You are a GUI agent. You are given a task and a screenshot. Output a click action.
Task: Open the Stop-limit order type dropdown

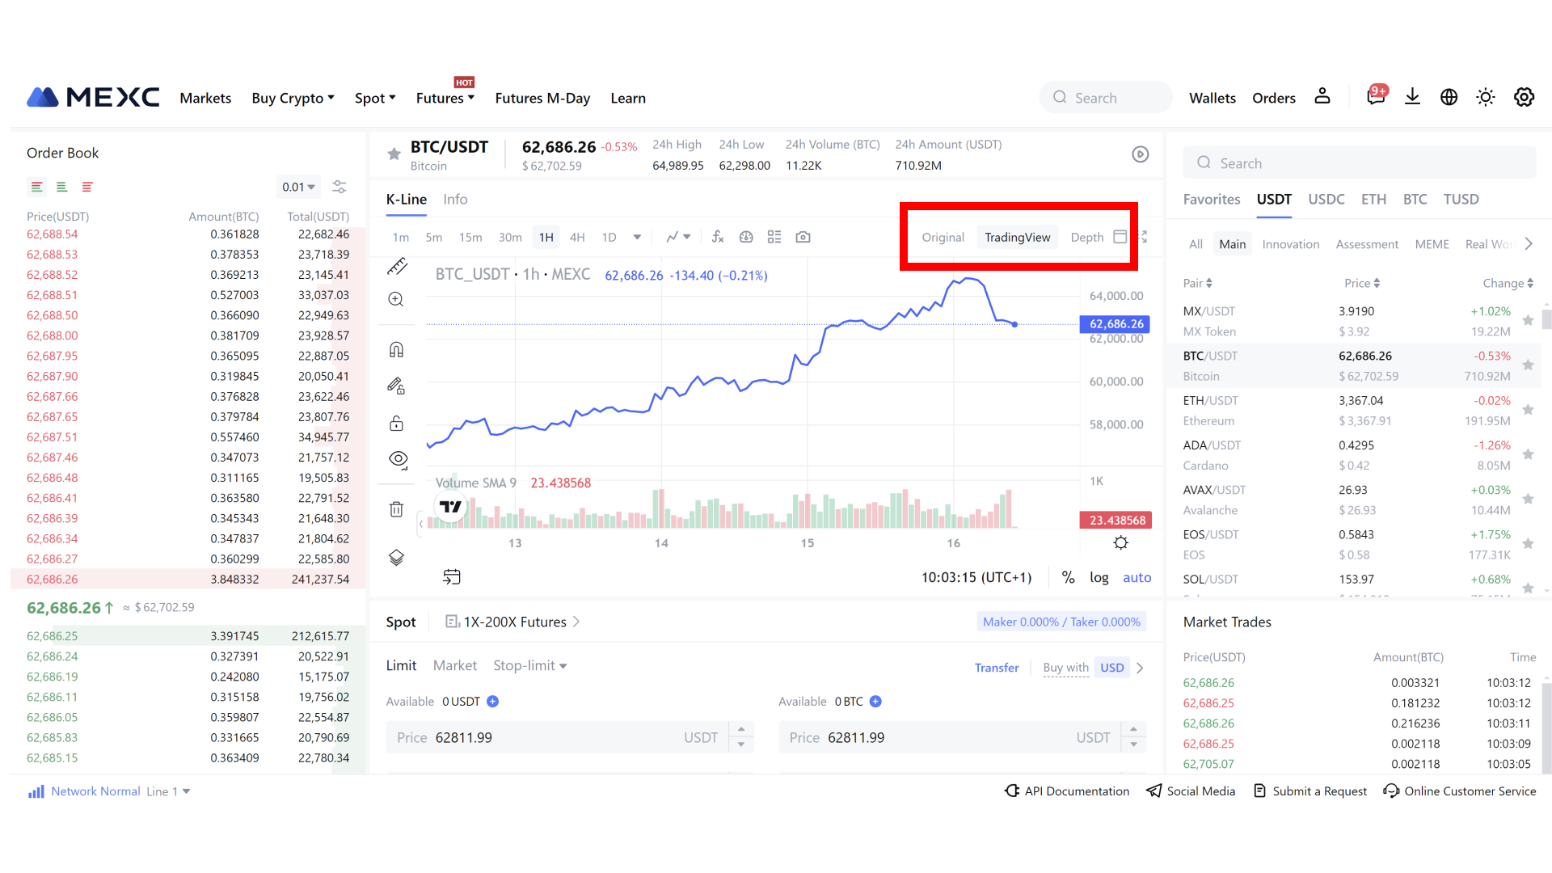point(529,665)
